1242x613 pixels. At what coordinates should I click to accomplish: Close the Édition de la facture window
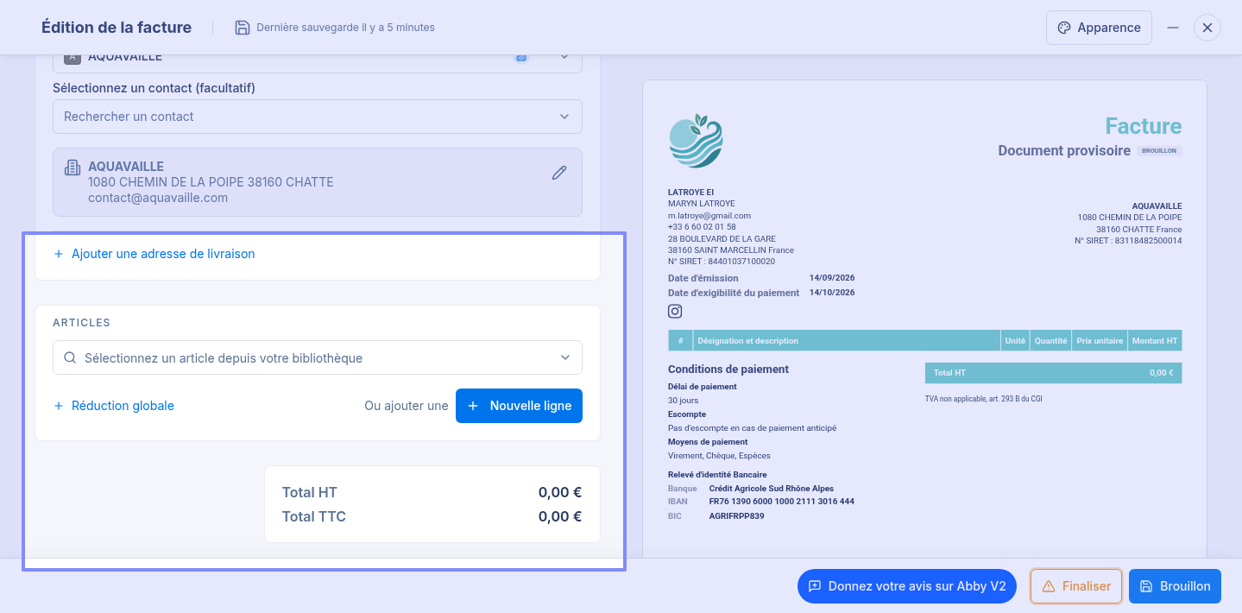click(1207, 28)
